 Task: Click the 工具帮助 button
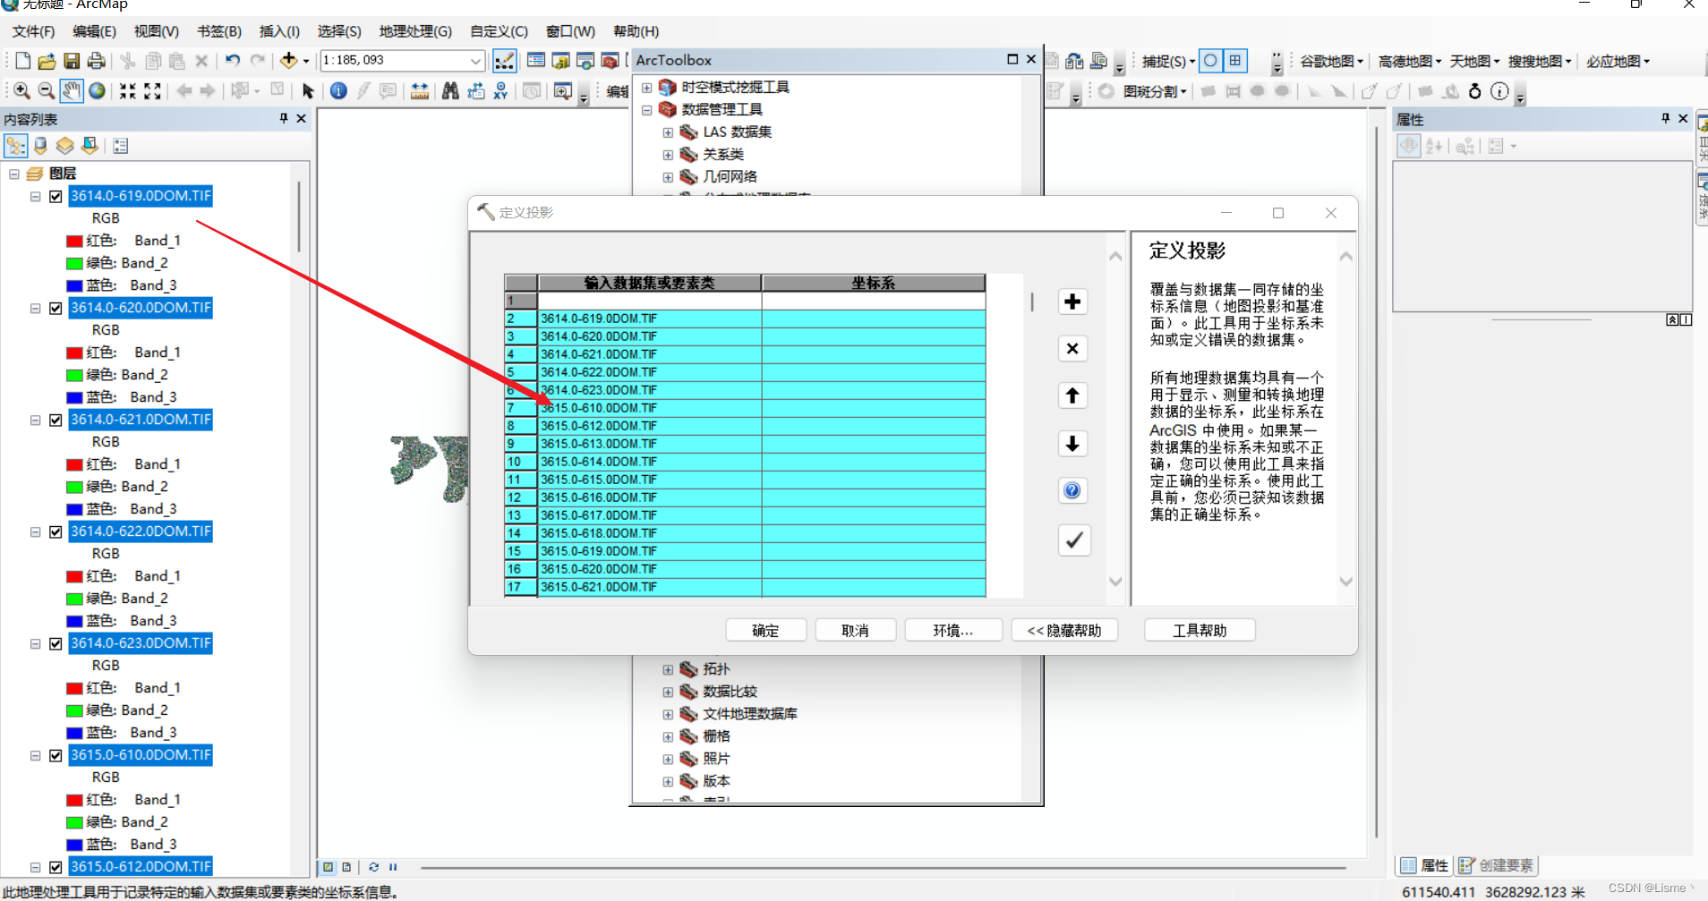click(1200, 630)
